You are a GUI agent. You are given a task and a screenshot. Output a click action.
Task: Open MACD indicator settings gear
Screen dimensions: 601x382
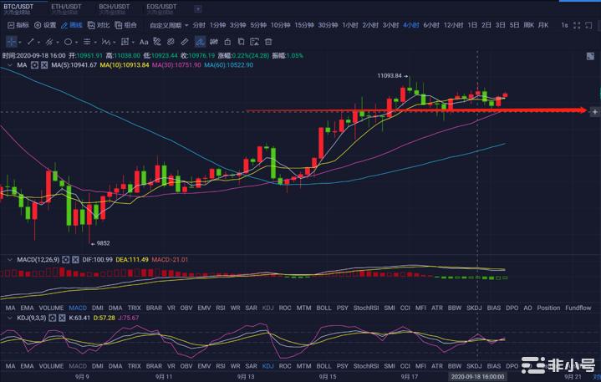coord(65,260)
